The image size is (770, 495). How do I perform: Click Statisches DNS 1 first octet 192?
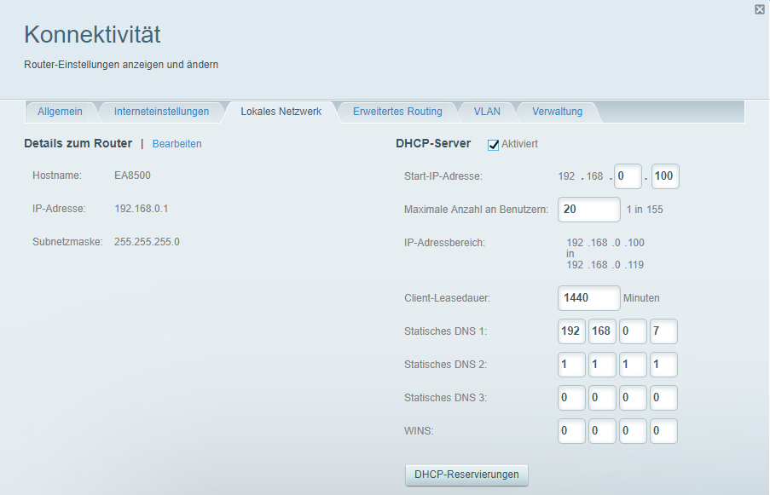pos(571,331)
